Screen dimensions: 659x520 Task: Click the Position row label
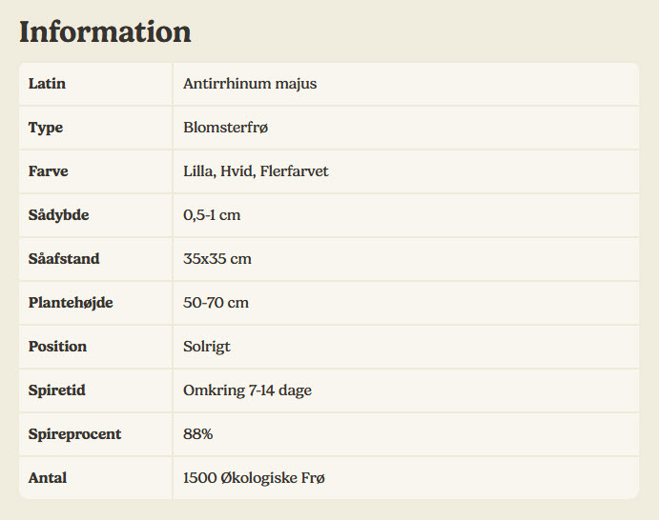57,347
